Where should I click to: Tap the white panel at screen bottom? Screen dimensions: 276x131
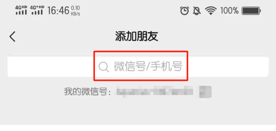(x=138, y=128)
